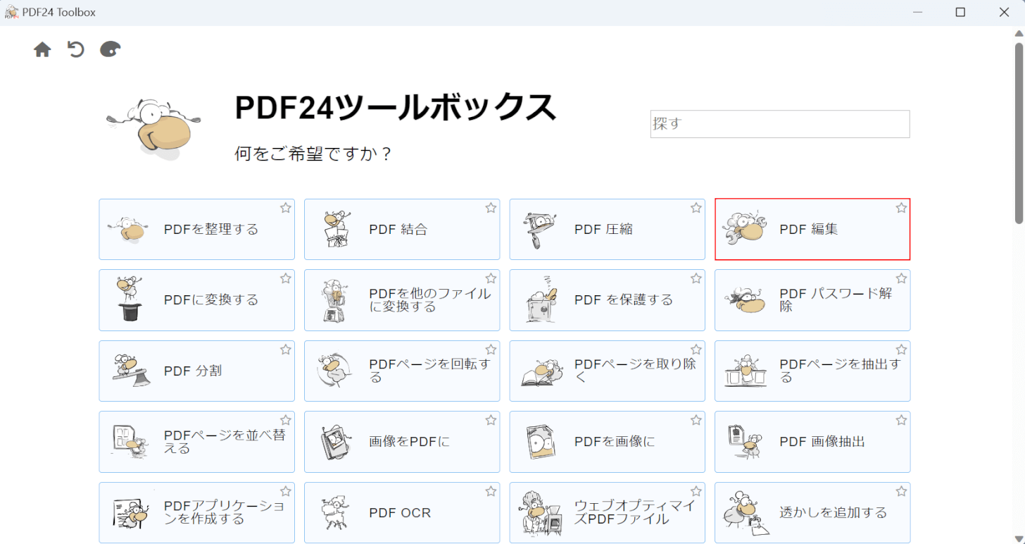
Task: Click the icon for PDFページを抽出する
Action: pyautogui.click(x=746, y=371)
